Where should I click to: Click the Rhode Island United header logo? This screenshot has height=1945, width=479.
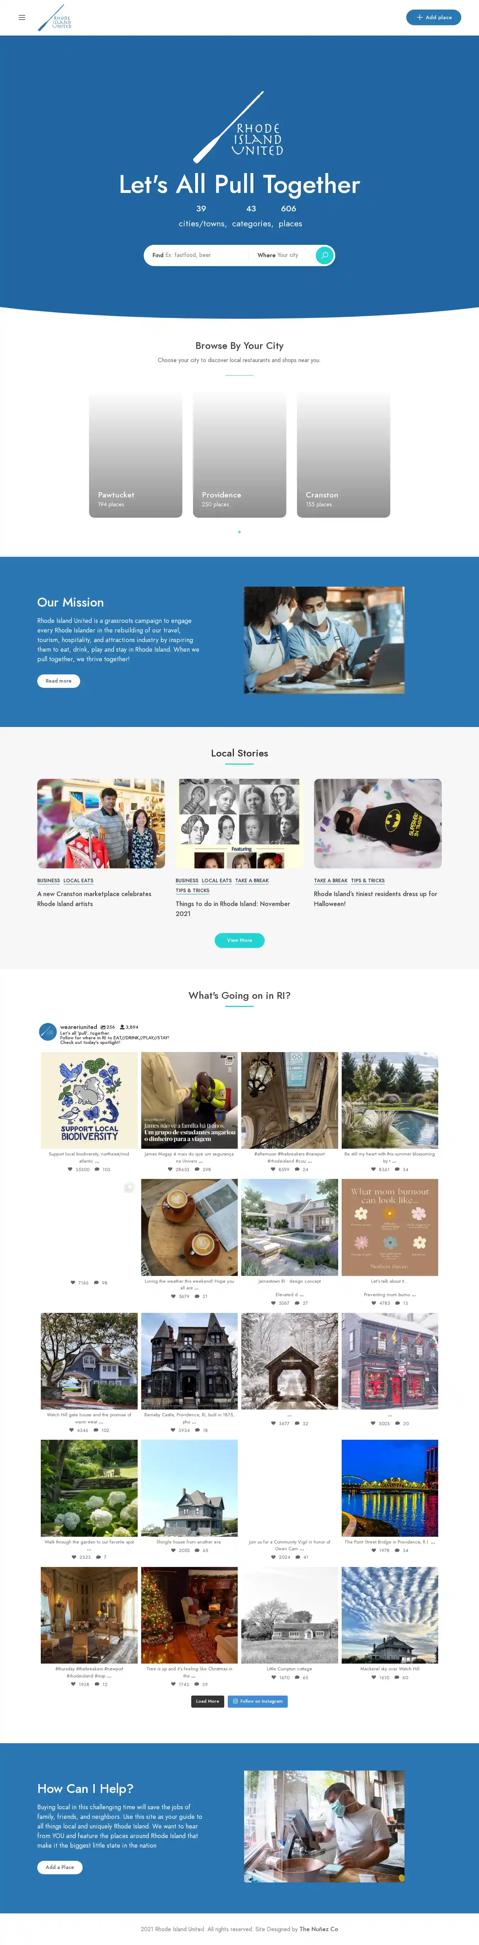(54, 17)
